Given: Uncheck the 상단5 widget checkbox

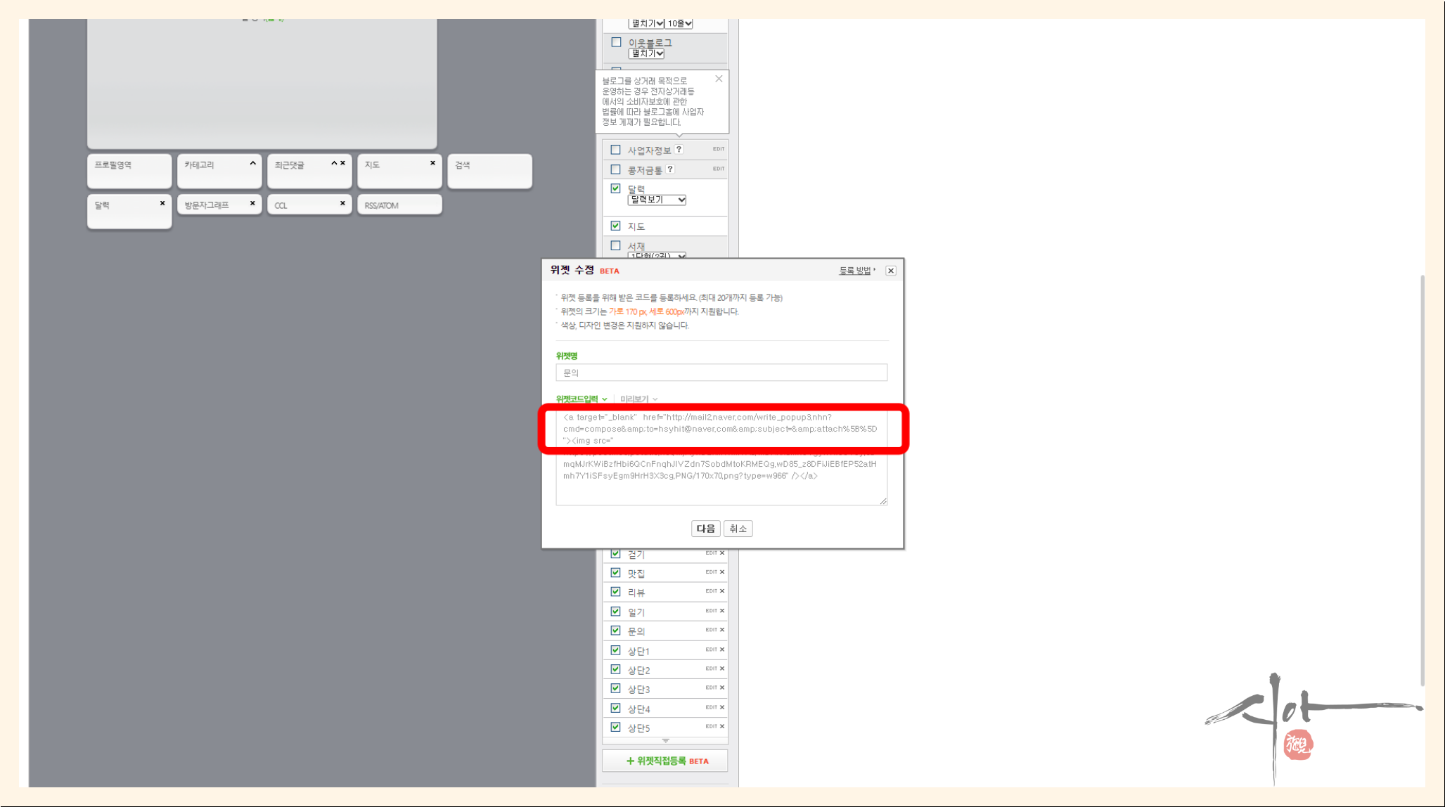Looking at the screenshot, I should (x=616, y=727).
